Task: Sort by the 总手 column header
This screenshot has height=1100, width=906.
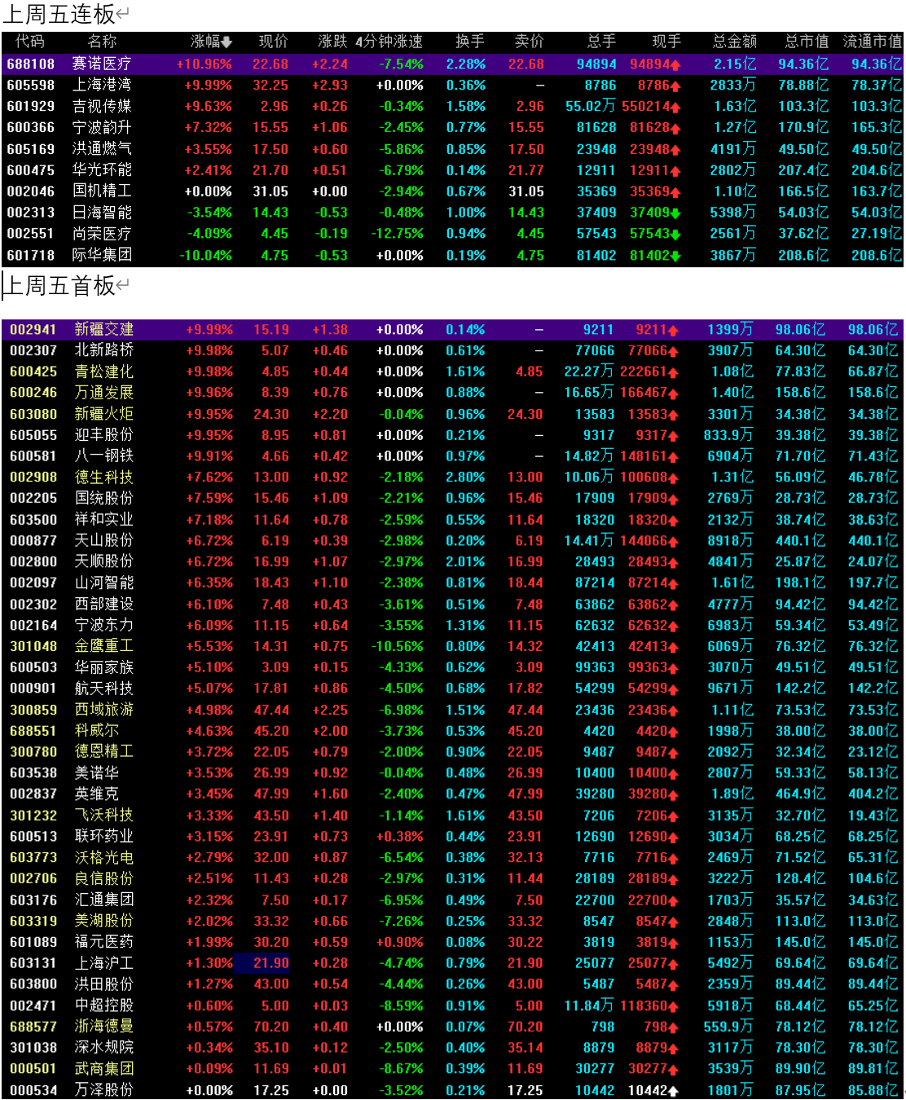Action: 601,42
